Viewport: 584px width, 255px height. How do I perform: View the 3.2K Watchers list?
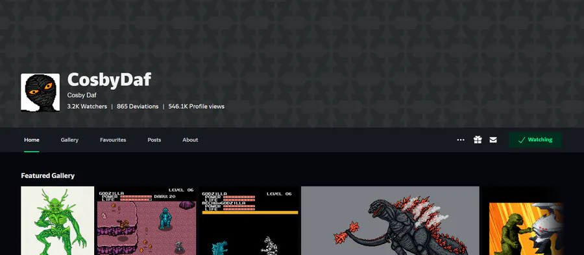[87, 106]
